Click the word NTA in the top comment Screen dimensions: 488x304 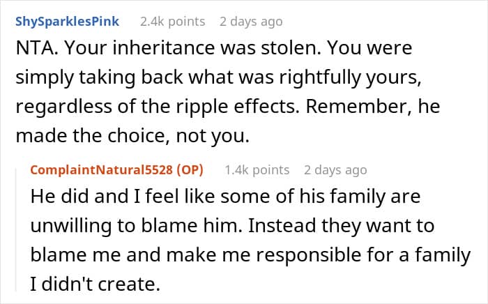pos(35,48)
